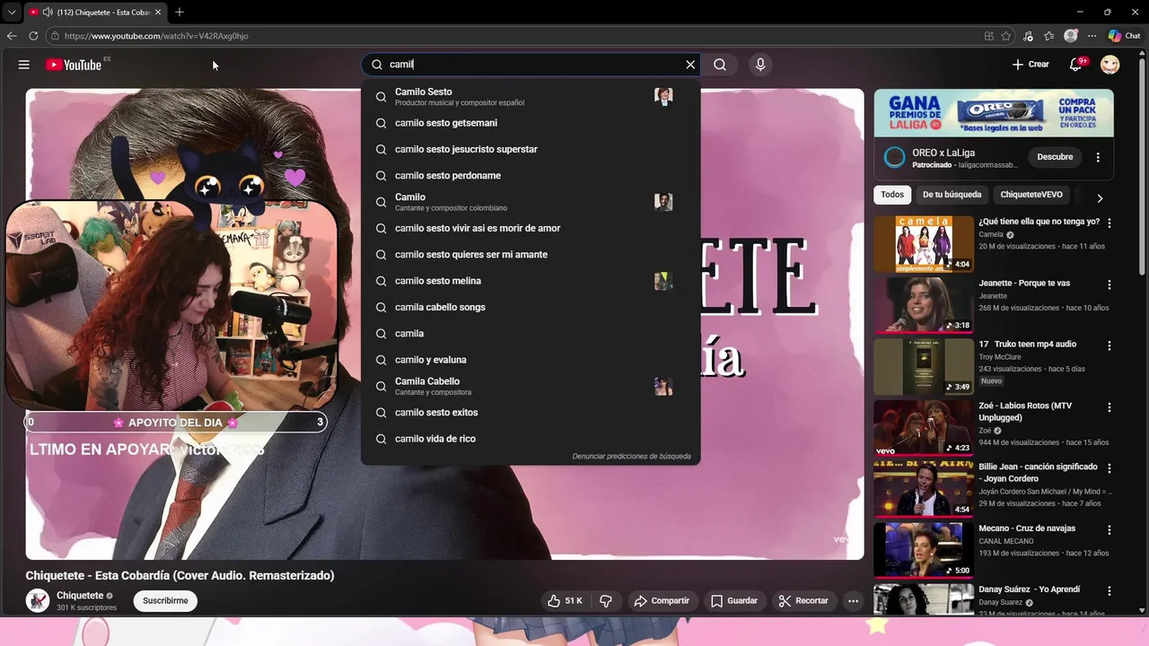The width and height of the screenshot is (1149, 646).
Task: Open options for Danay Suárez video
Action: 1110,590
